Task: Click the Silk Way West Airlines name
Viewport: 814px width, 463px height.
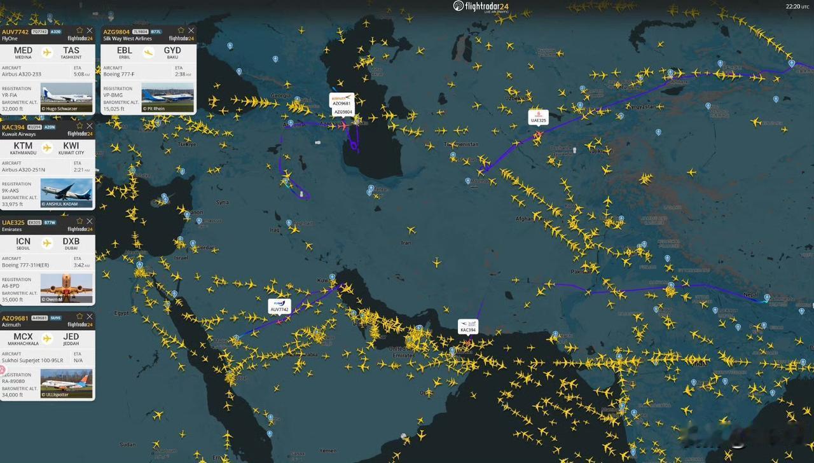Action: point(127,39)
